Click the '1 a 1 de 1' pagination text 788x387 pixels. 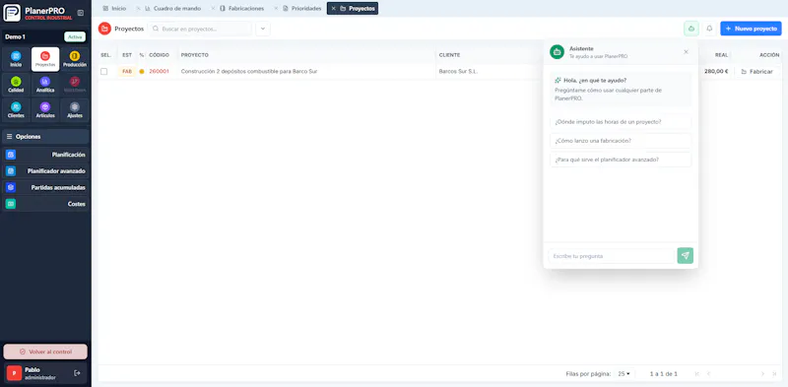pyautogui.click(x=663, y=374)
